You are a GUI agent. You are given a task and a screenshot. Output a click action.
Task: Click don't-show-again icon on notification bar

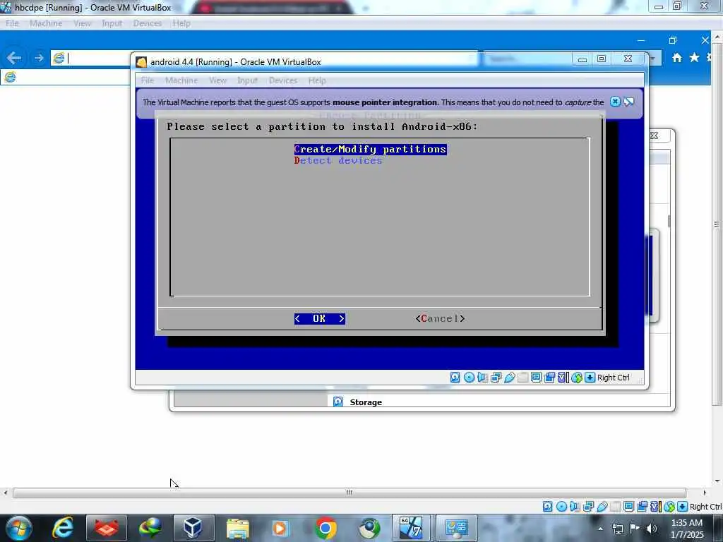click(x=629, y=102)
